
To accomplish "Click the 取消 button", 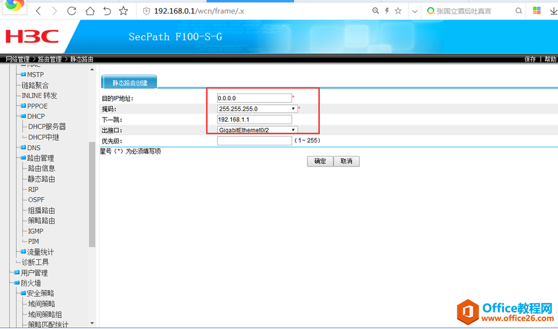I will click(x=346, y=161).
